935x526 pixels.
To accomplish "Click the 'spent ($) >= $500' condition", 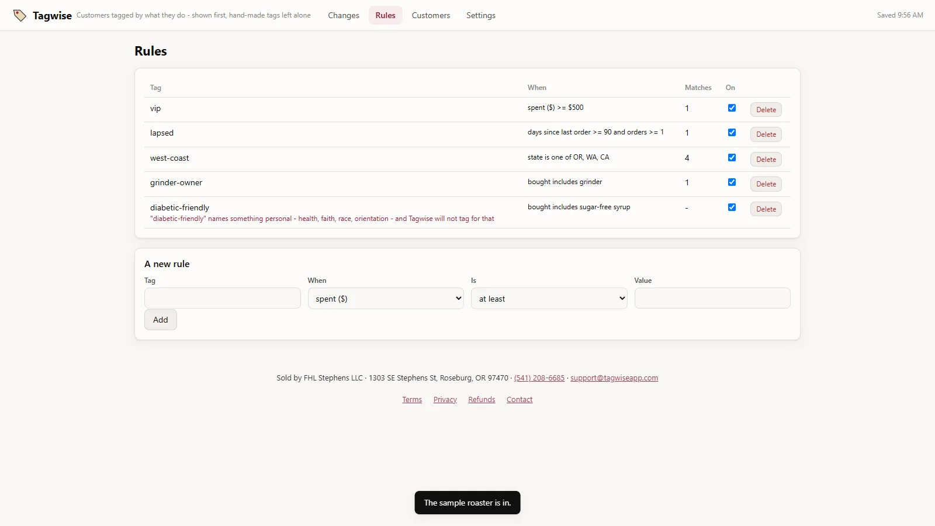I will (x=555, y=108).
